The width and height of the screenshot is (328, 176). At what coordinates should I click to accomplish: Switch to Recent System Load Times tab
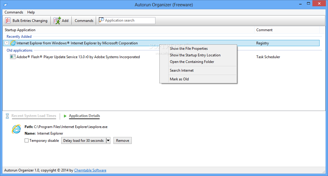[x=34, y=116]
